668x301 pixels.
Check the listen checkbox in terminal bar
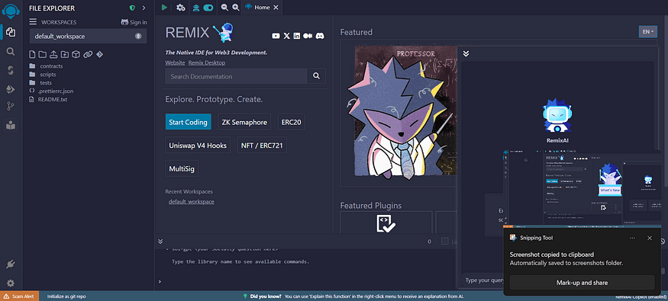point(445,241)
